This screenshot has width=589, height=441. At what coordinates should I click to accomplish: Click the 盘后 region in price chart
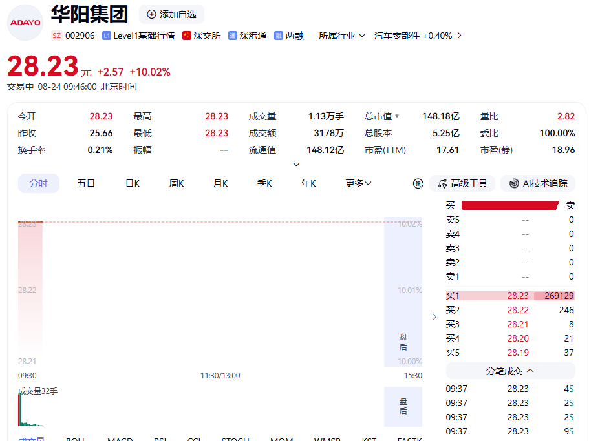tap(403, 292)
